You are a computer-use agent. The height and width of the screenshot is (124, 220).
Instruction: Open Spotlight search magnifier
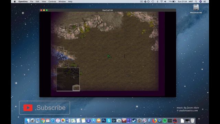click(196, 1)
